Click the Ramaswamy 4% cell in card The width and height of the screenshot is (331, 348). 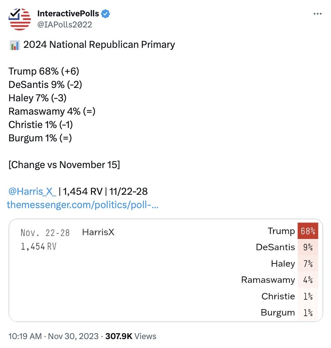(308, 280)
